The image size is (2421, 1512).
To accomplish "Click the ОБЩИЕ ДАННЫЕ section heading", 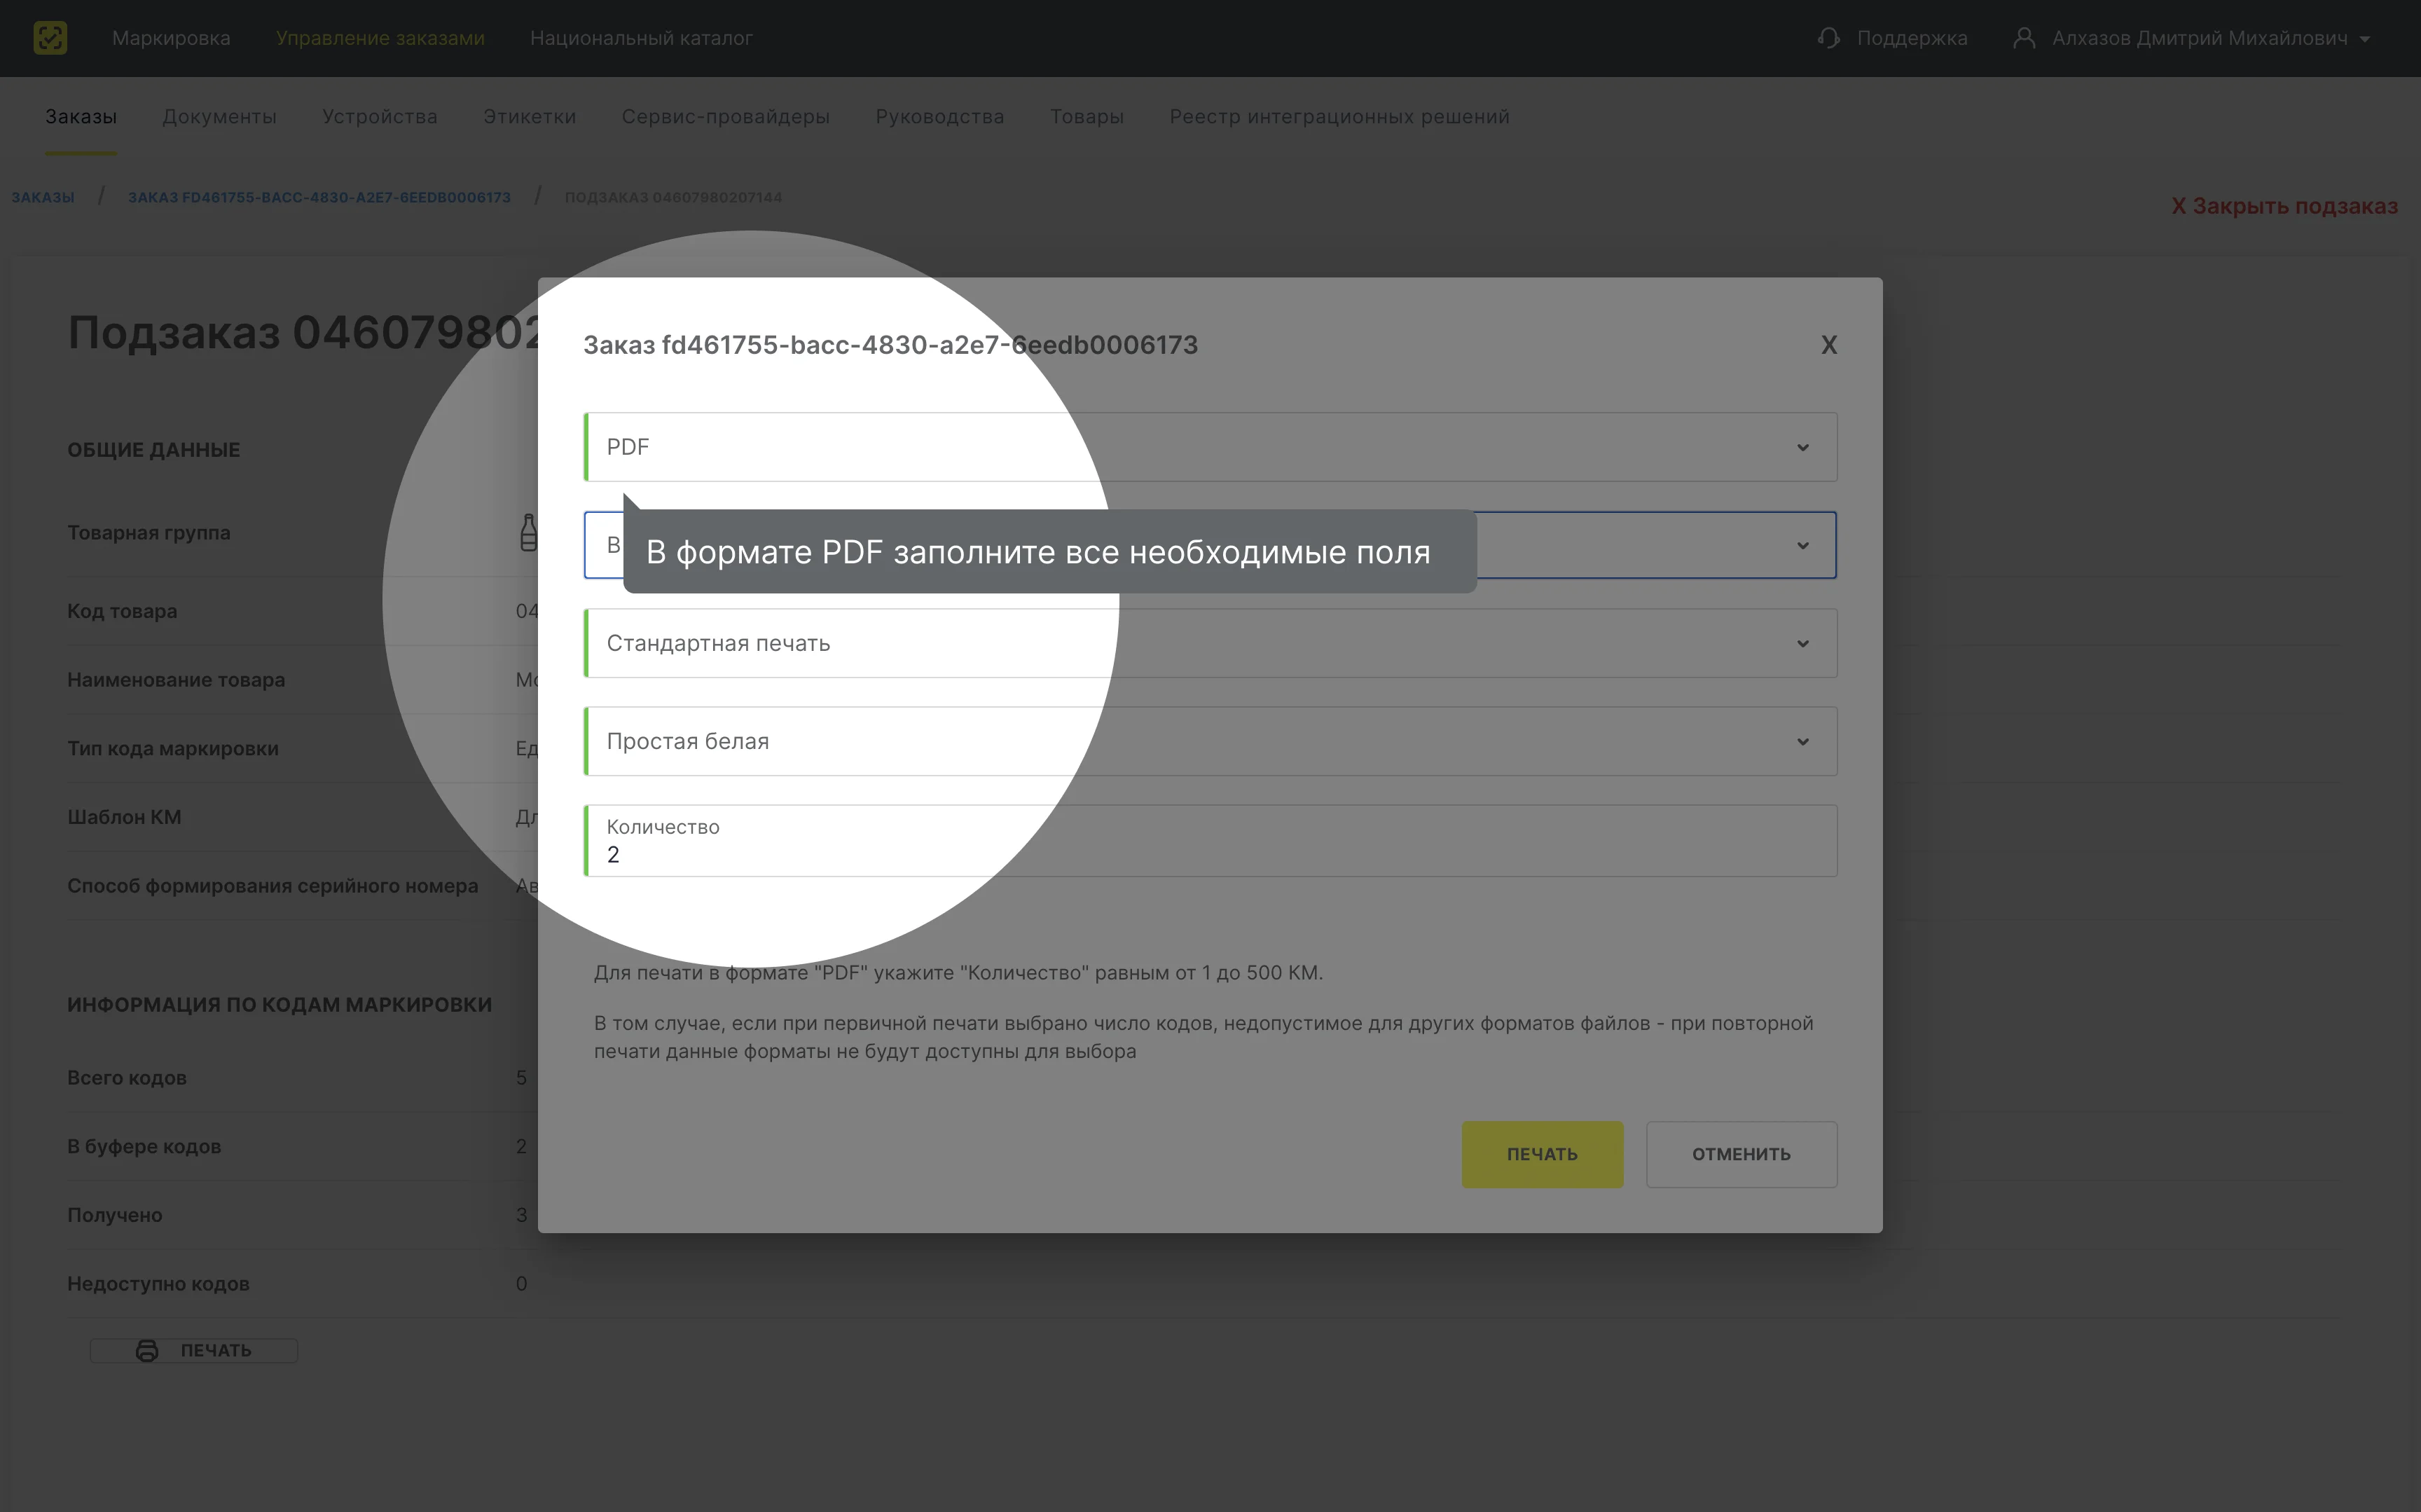I will (x=154, y=450).
